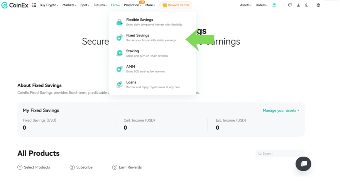Open the Assets dropdown

click(246, 5)
